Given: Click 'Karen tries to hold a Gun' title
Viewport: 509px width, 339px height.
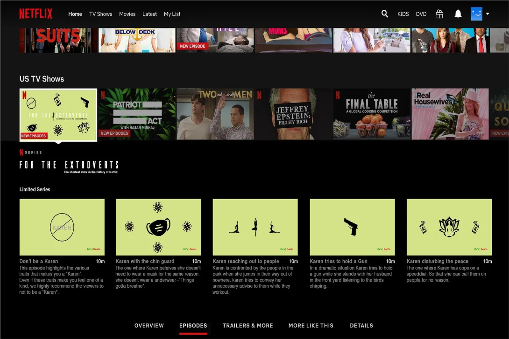Looking at the screenshot, I should point(339,261).
